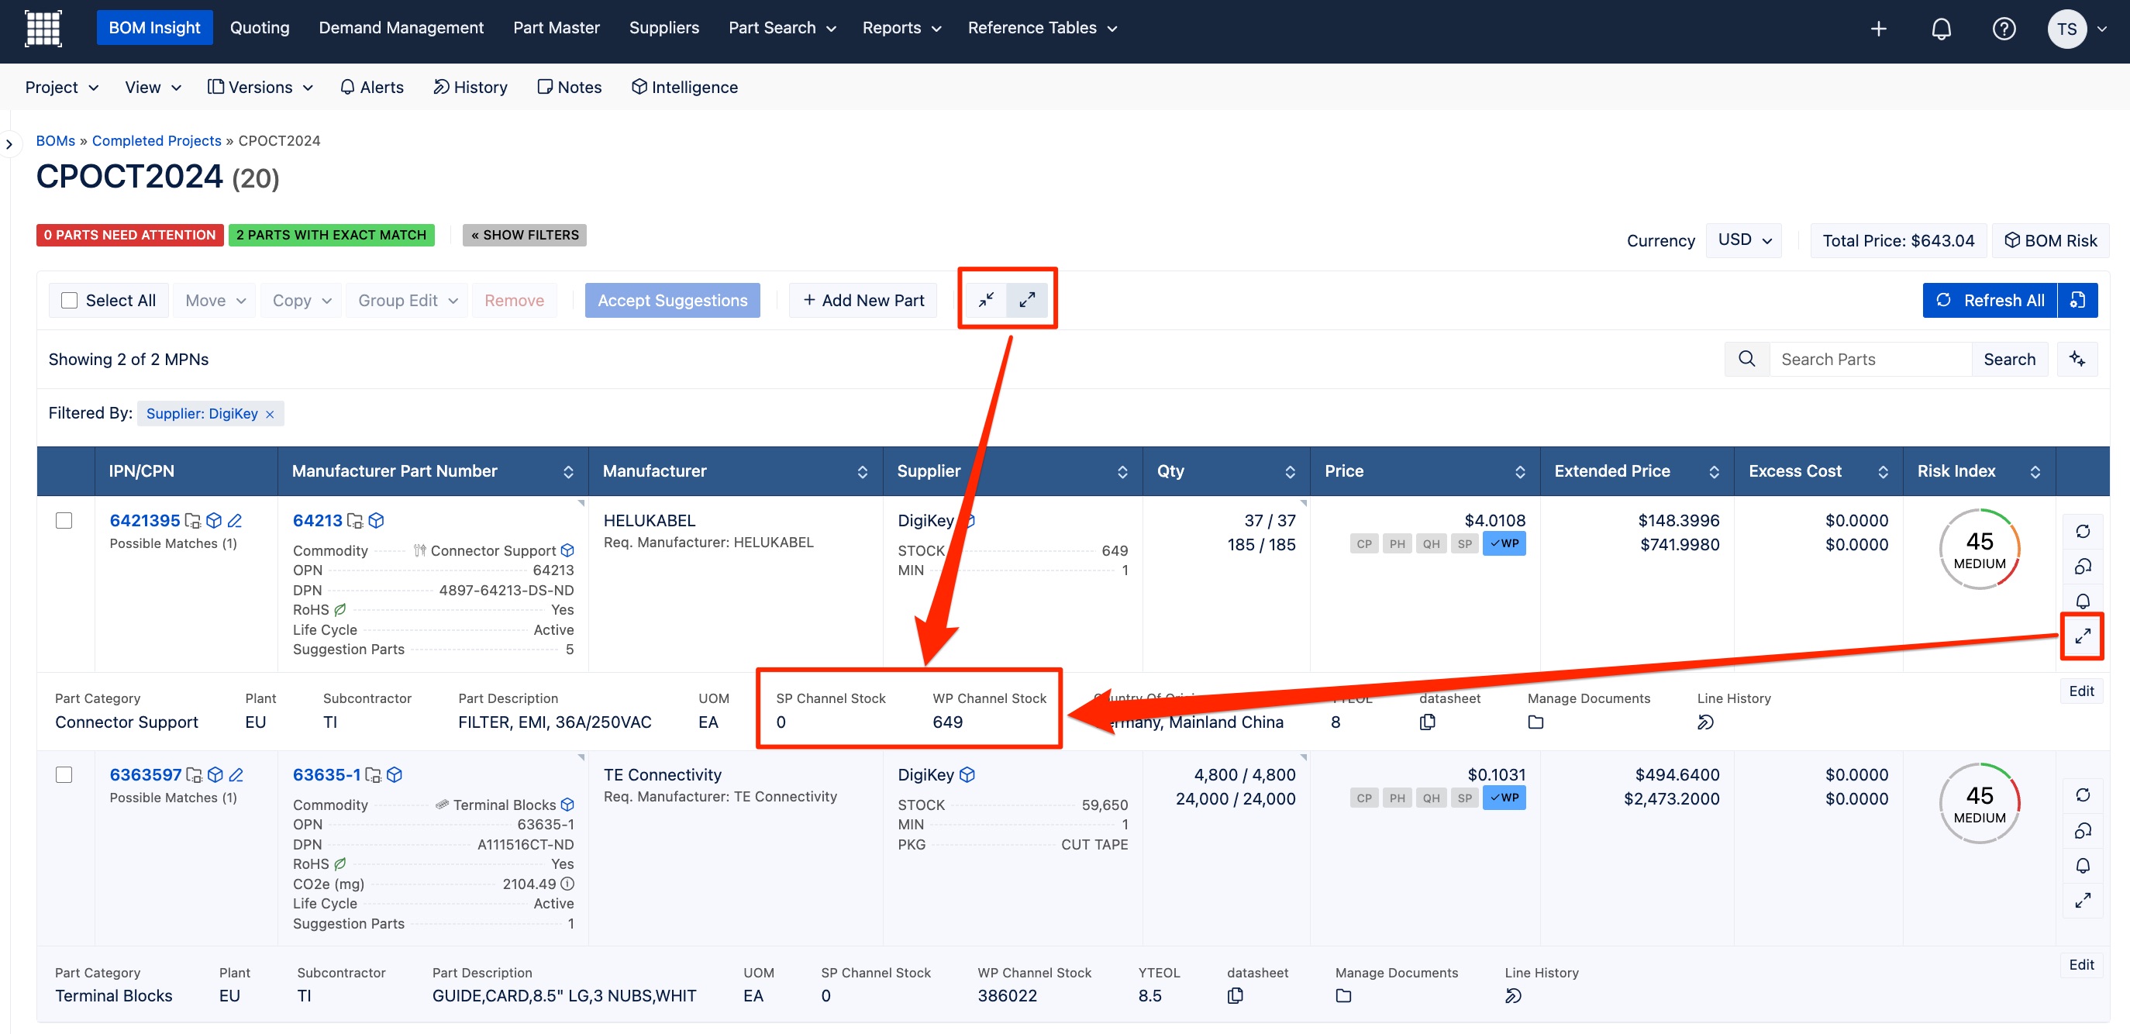Collapse all rows with the compress icon
Image resolution: width=2130 pixels, height=1034 pixels.
(x=987, y=300)
